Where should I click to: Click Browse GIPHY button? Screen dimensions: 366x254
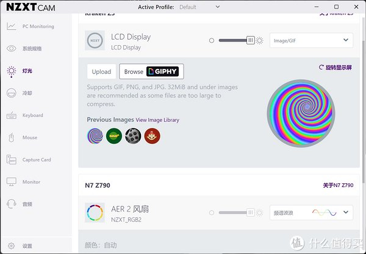(151, 71)
